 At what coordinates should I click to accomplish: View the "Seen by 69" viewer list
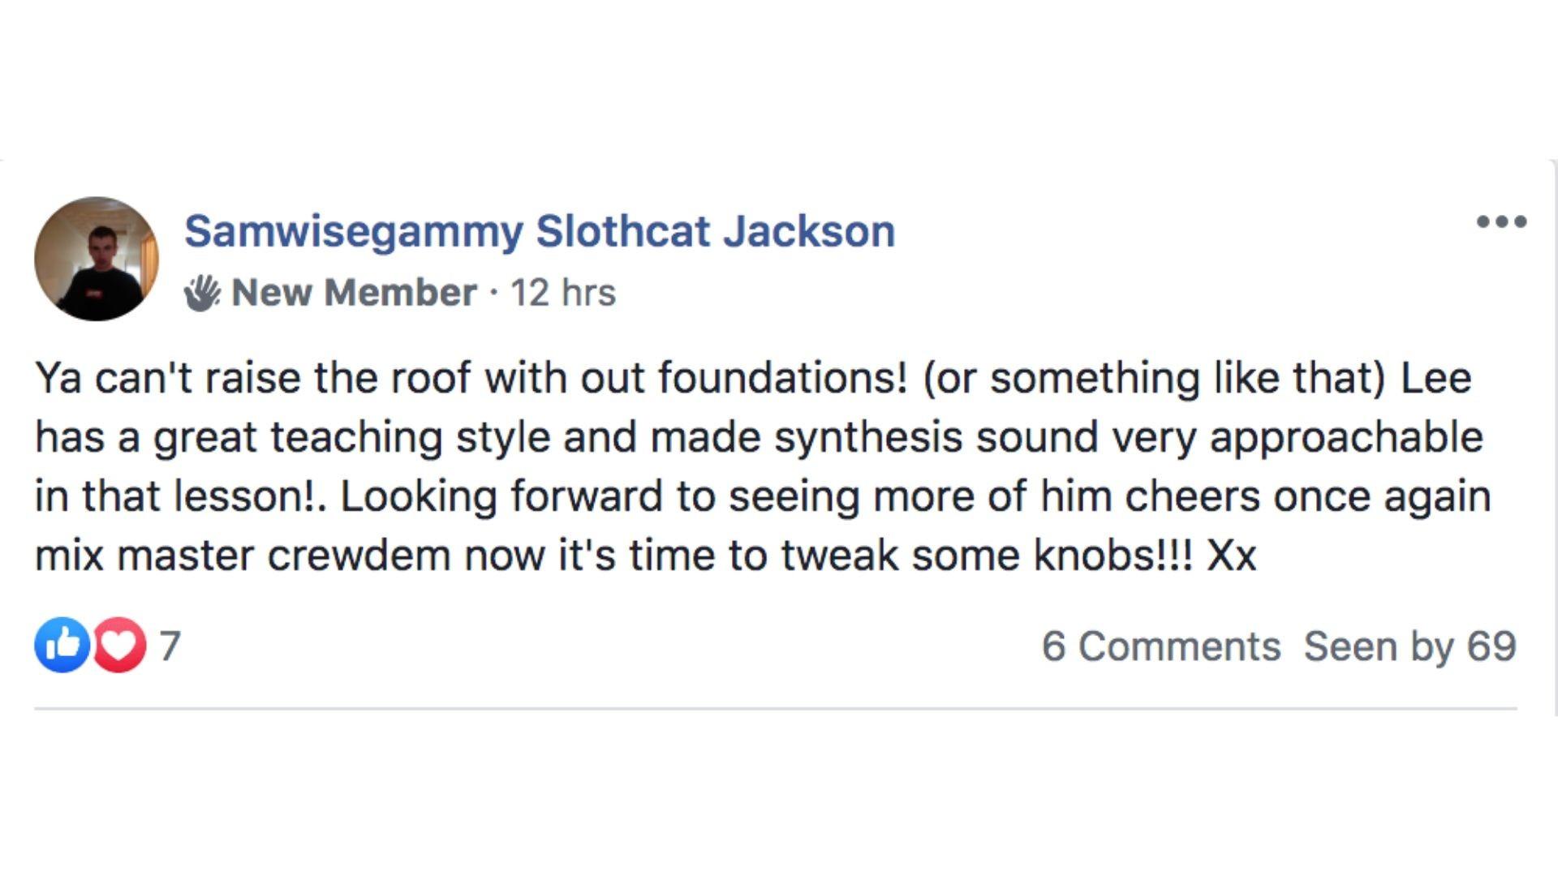point(1410,646)
